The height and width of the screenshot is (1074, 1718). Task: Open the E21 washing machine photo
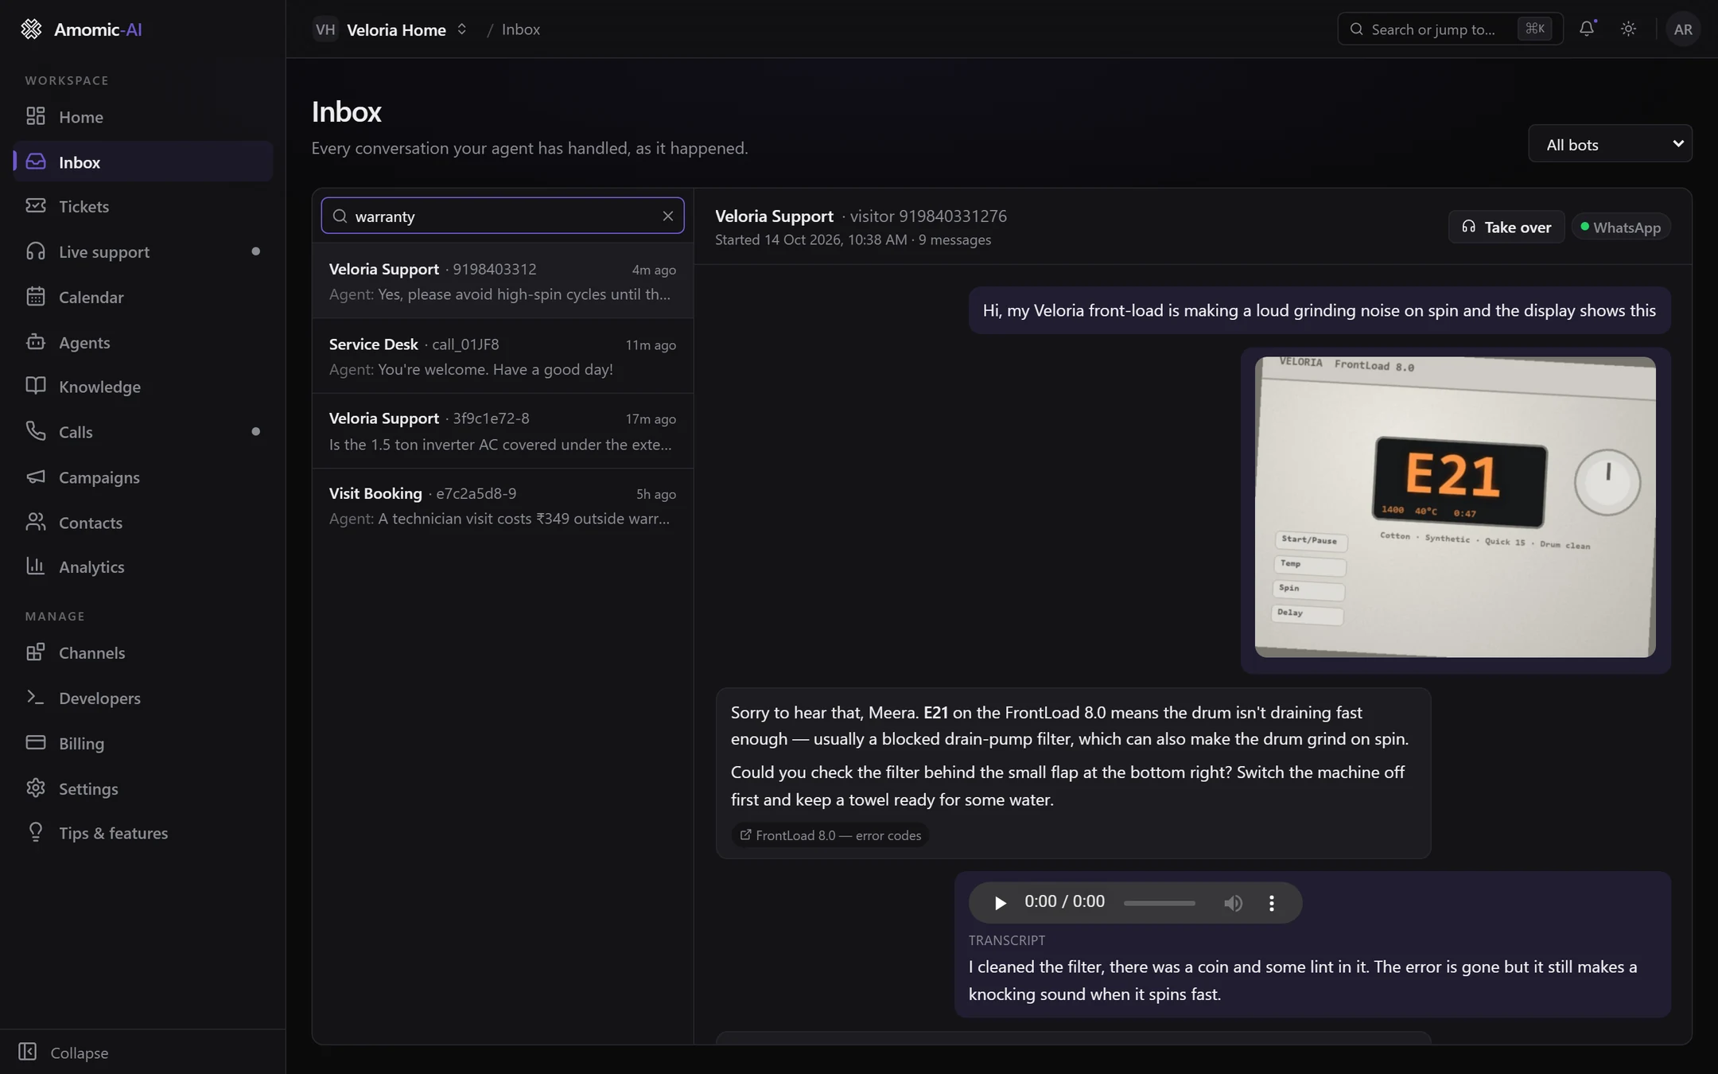[x=1455, y=507]
